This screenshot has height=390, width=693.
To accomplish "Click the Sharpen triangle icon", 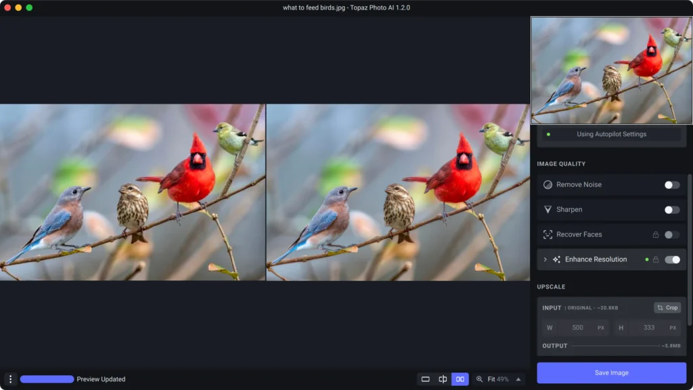I will pos(548,210).
